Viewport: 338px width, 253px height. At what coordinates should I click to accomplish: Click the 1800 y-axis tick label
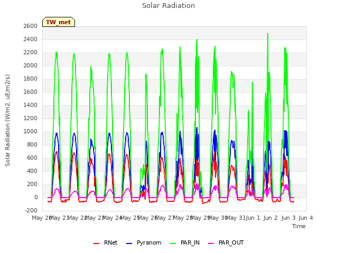point(31,79)
